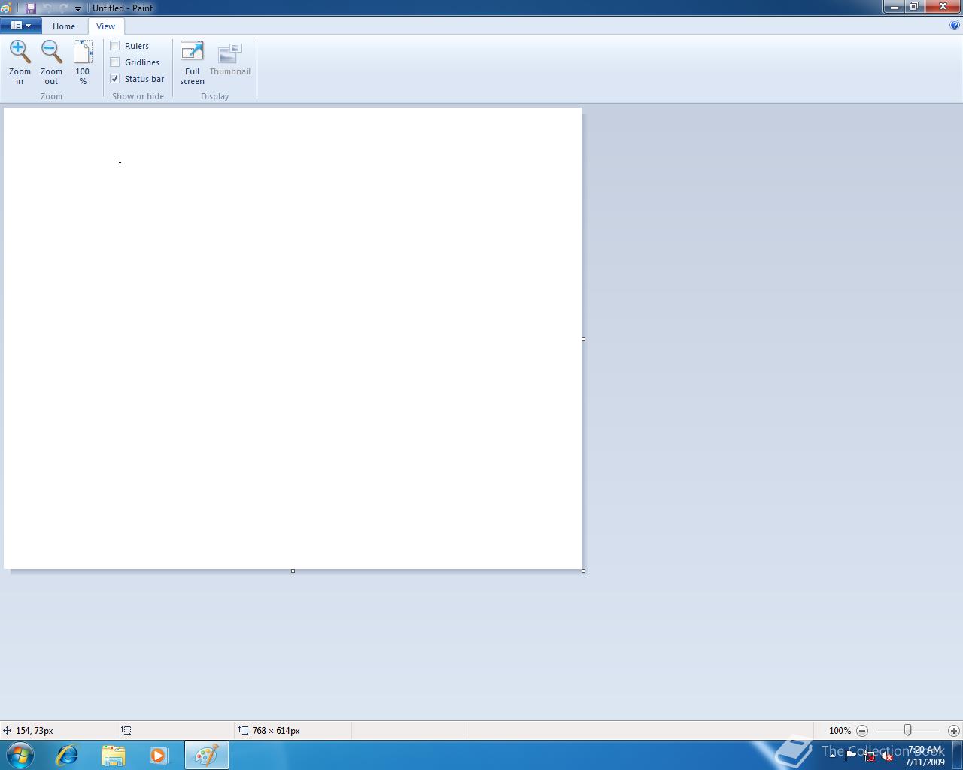Launch Internet Explorer from the taskbar

(67, 754)
